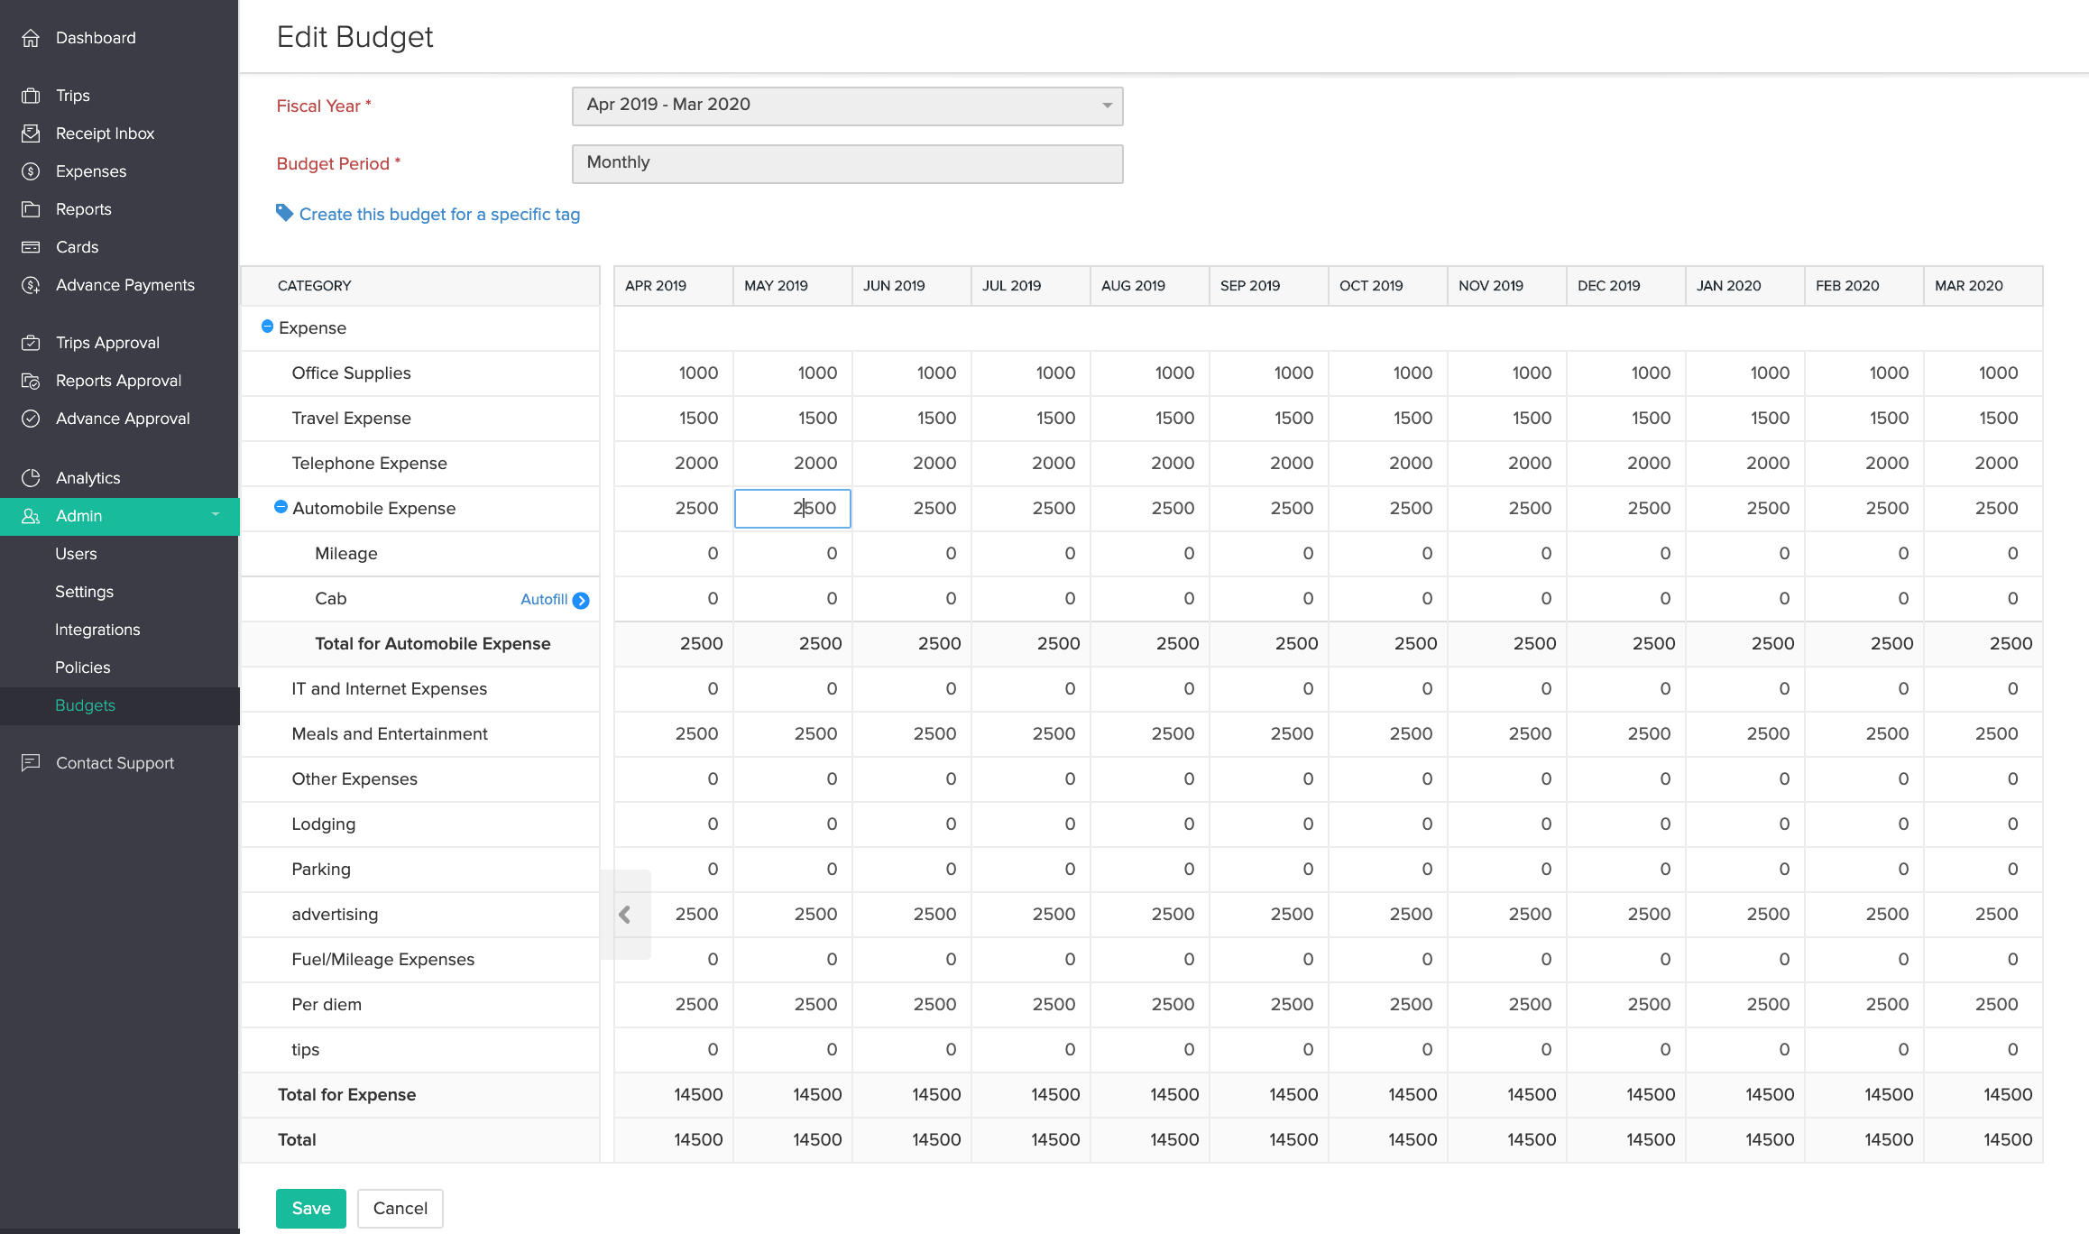Collapse the Expense category group

(267, 327)
